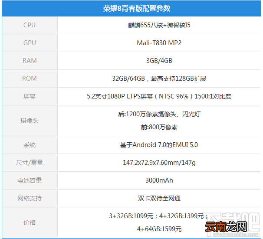Click the 3GB/4GB memory value

coord(159,61)
